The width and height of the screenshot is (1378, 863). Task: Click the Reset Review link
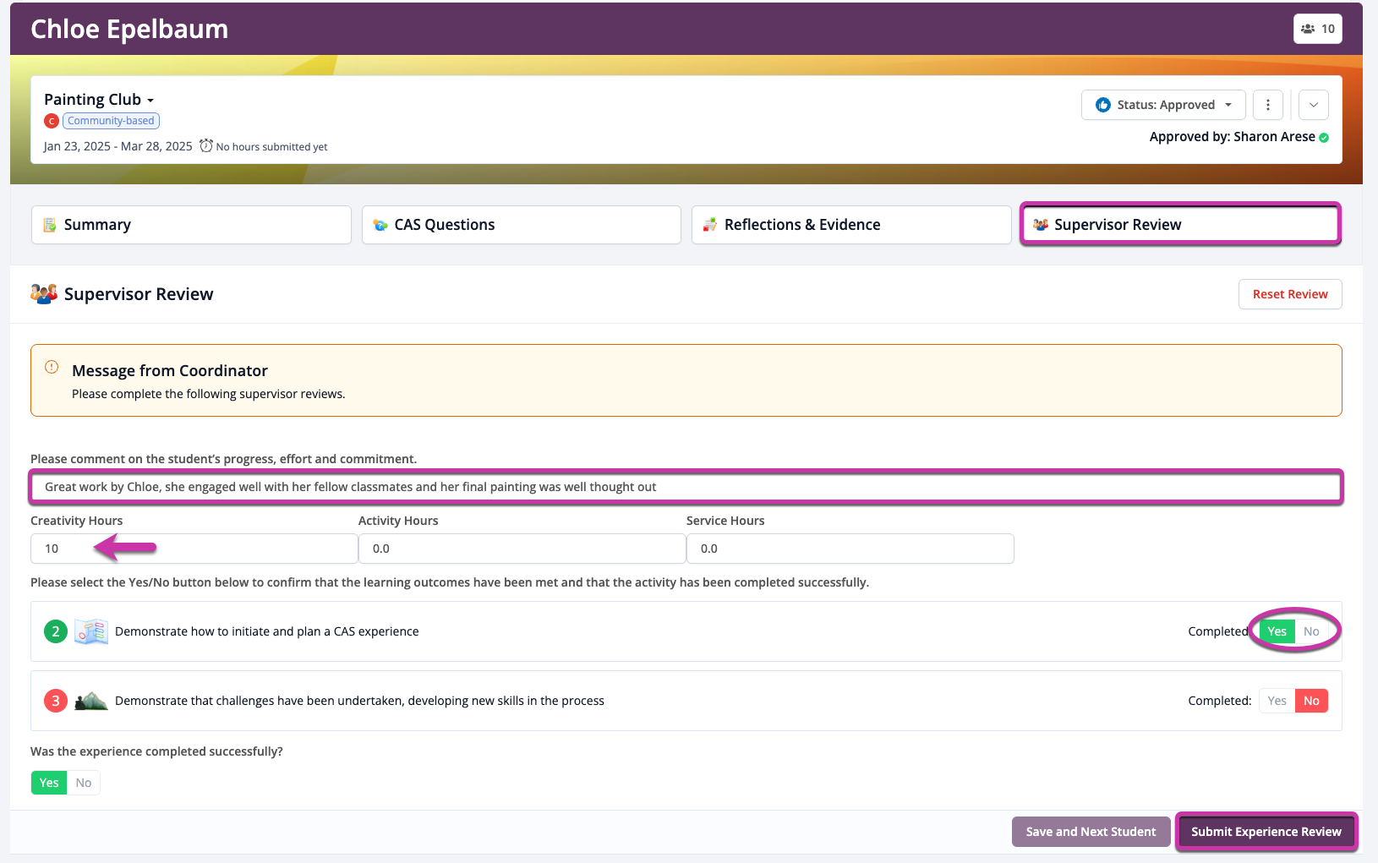pos(1289,293)
